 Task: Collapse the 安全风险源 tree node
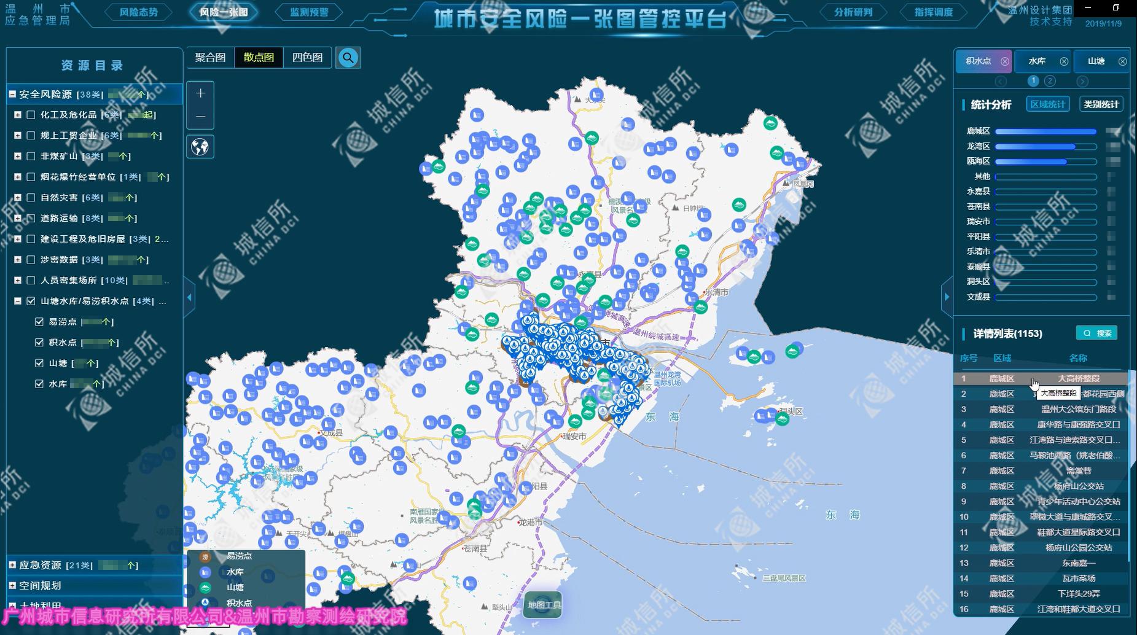12,94
